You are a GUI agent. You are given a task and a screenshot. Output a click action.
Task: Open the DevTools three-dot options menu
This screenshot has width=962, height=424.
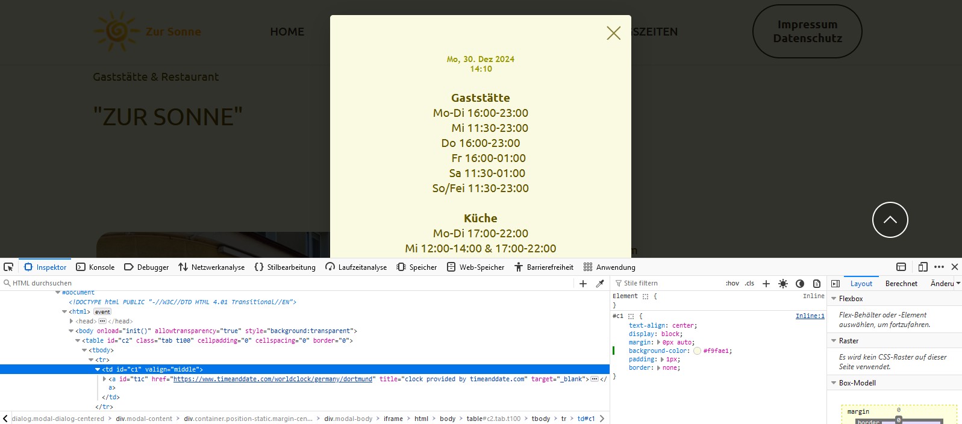(939, 267)
